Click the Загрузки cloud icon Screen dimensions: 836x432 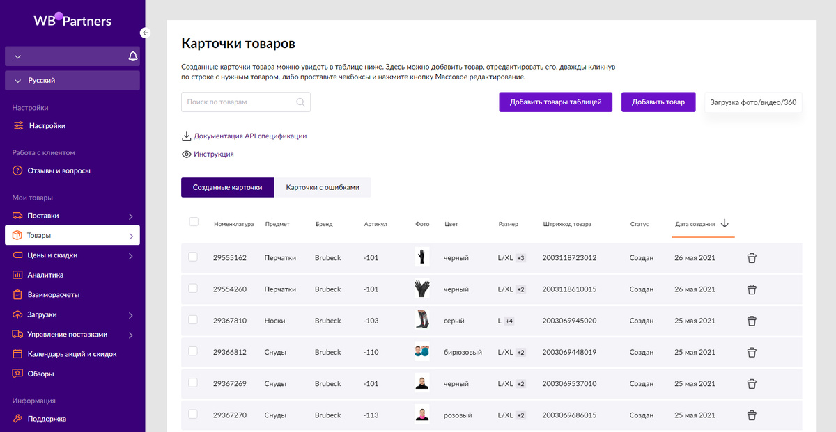point(18,314)
